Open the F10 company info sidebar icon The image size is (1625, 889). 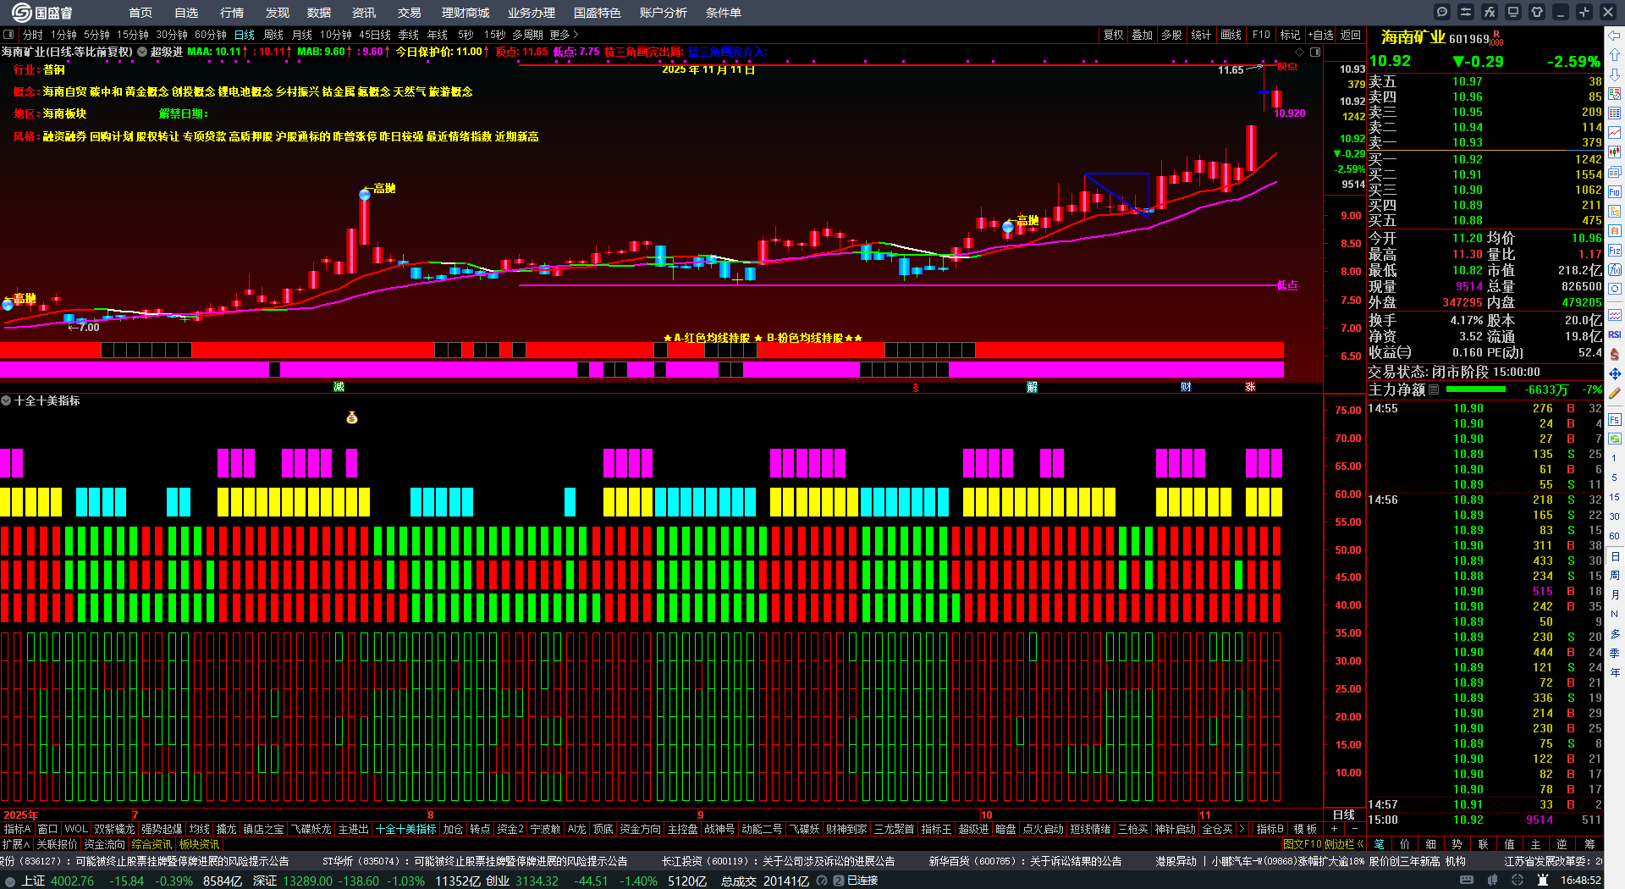tap(1615, 192)
